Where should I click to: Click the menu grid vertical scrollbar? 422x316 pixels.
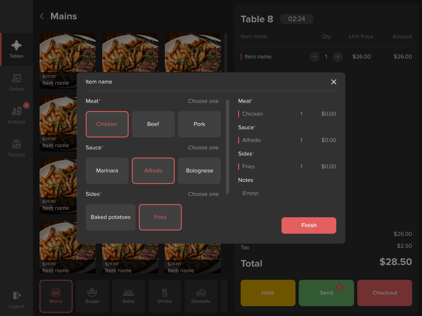click(x=226, y=53)
